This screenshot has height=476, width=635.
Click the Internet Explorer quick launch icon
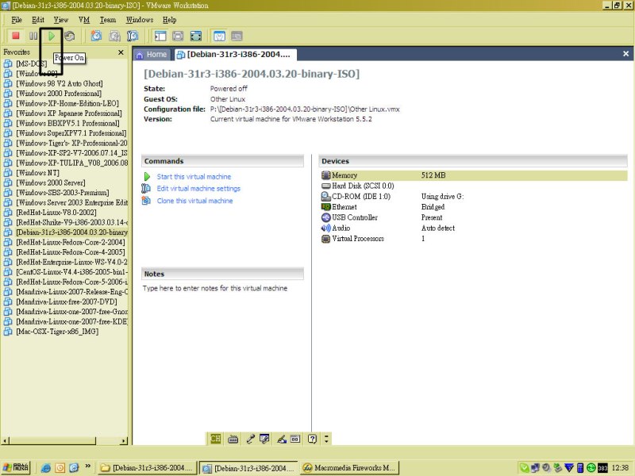(x=46, y=468)
